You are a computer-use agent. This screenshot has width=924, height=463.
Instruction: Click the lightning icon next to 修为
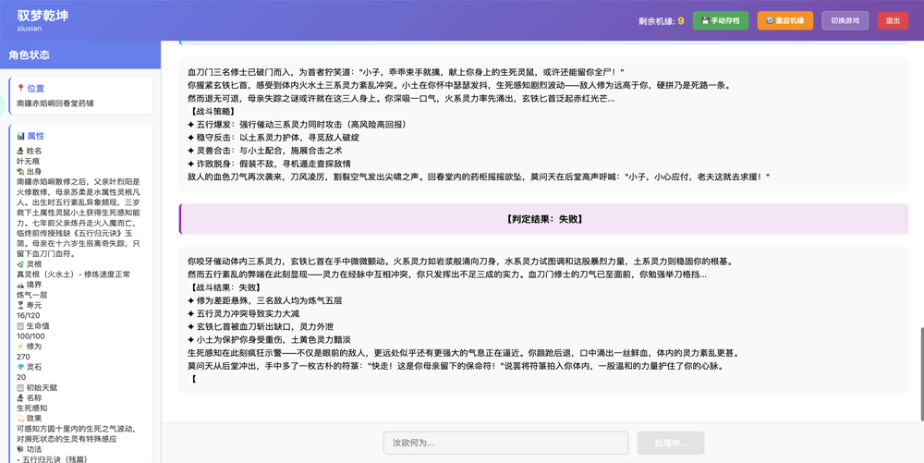(20, 347)
